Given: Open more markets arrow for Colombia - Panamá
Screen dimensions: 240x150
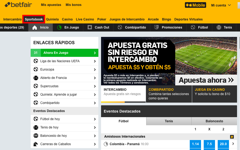Looking at the screenshot, I should click(233, 144).
